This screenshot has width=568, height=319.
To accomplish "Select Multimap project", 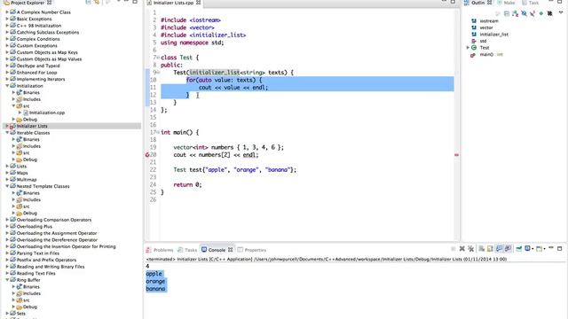I will click(x=27, y=179).
